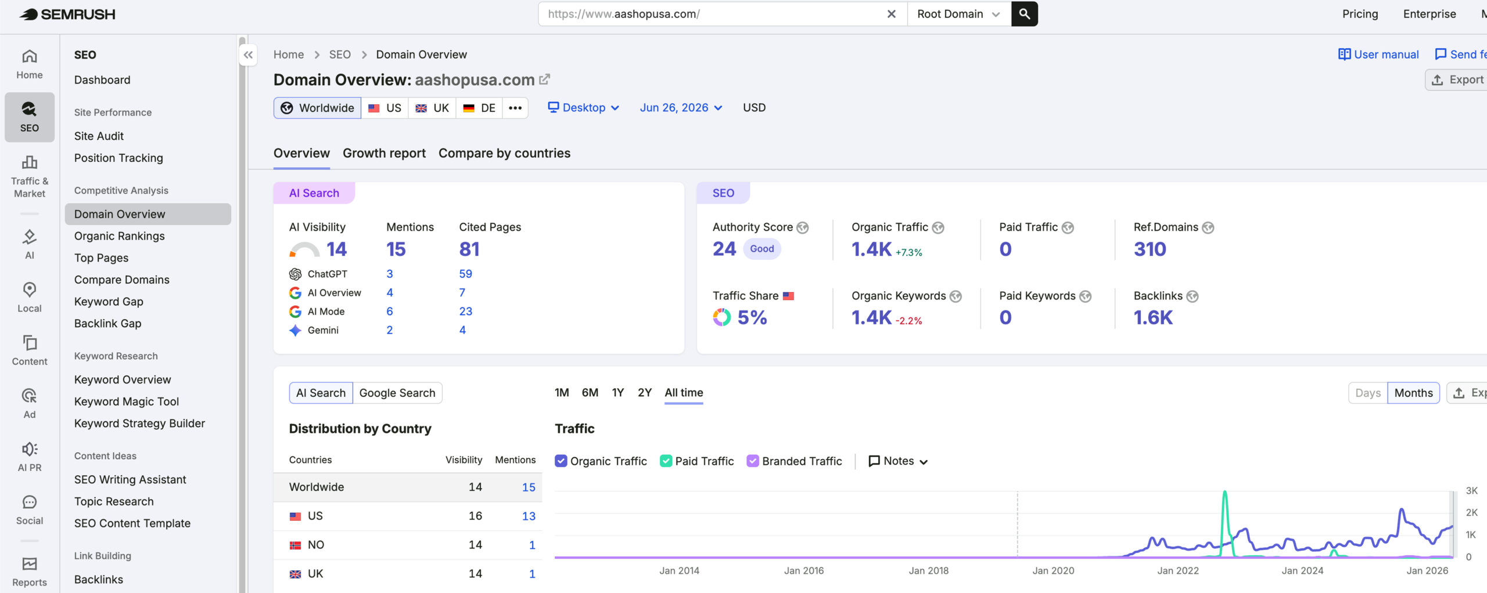Click Paid Keywords info icon
The height and width of the screenshot is (593, 1487).
click(x=1085, y=296)
